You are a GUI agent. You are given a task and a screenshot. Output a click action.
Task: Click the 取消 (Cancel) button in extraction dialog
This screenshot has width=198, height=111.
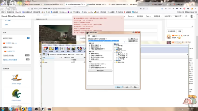point(127,87)
